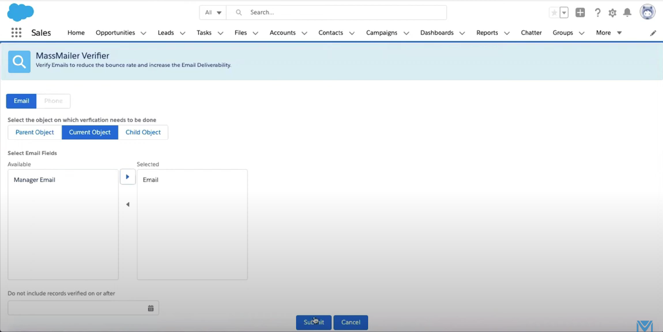
Task: Open the App Launcher grid icon
Action: click(x=16, y=33)
